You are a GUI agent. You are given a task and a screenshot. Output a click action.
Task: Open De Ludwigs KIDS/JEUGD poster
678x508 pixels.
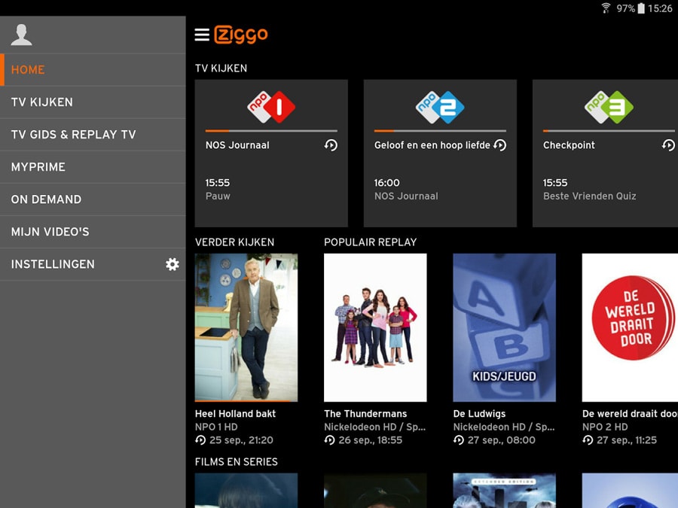coord(504,327)
